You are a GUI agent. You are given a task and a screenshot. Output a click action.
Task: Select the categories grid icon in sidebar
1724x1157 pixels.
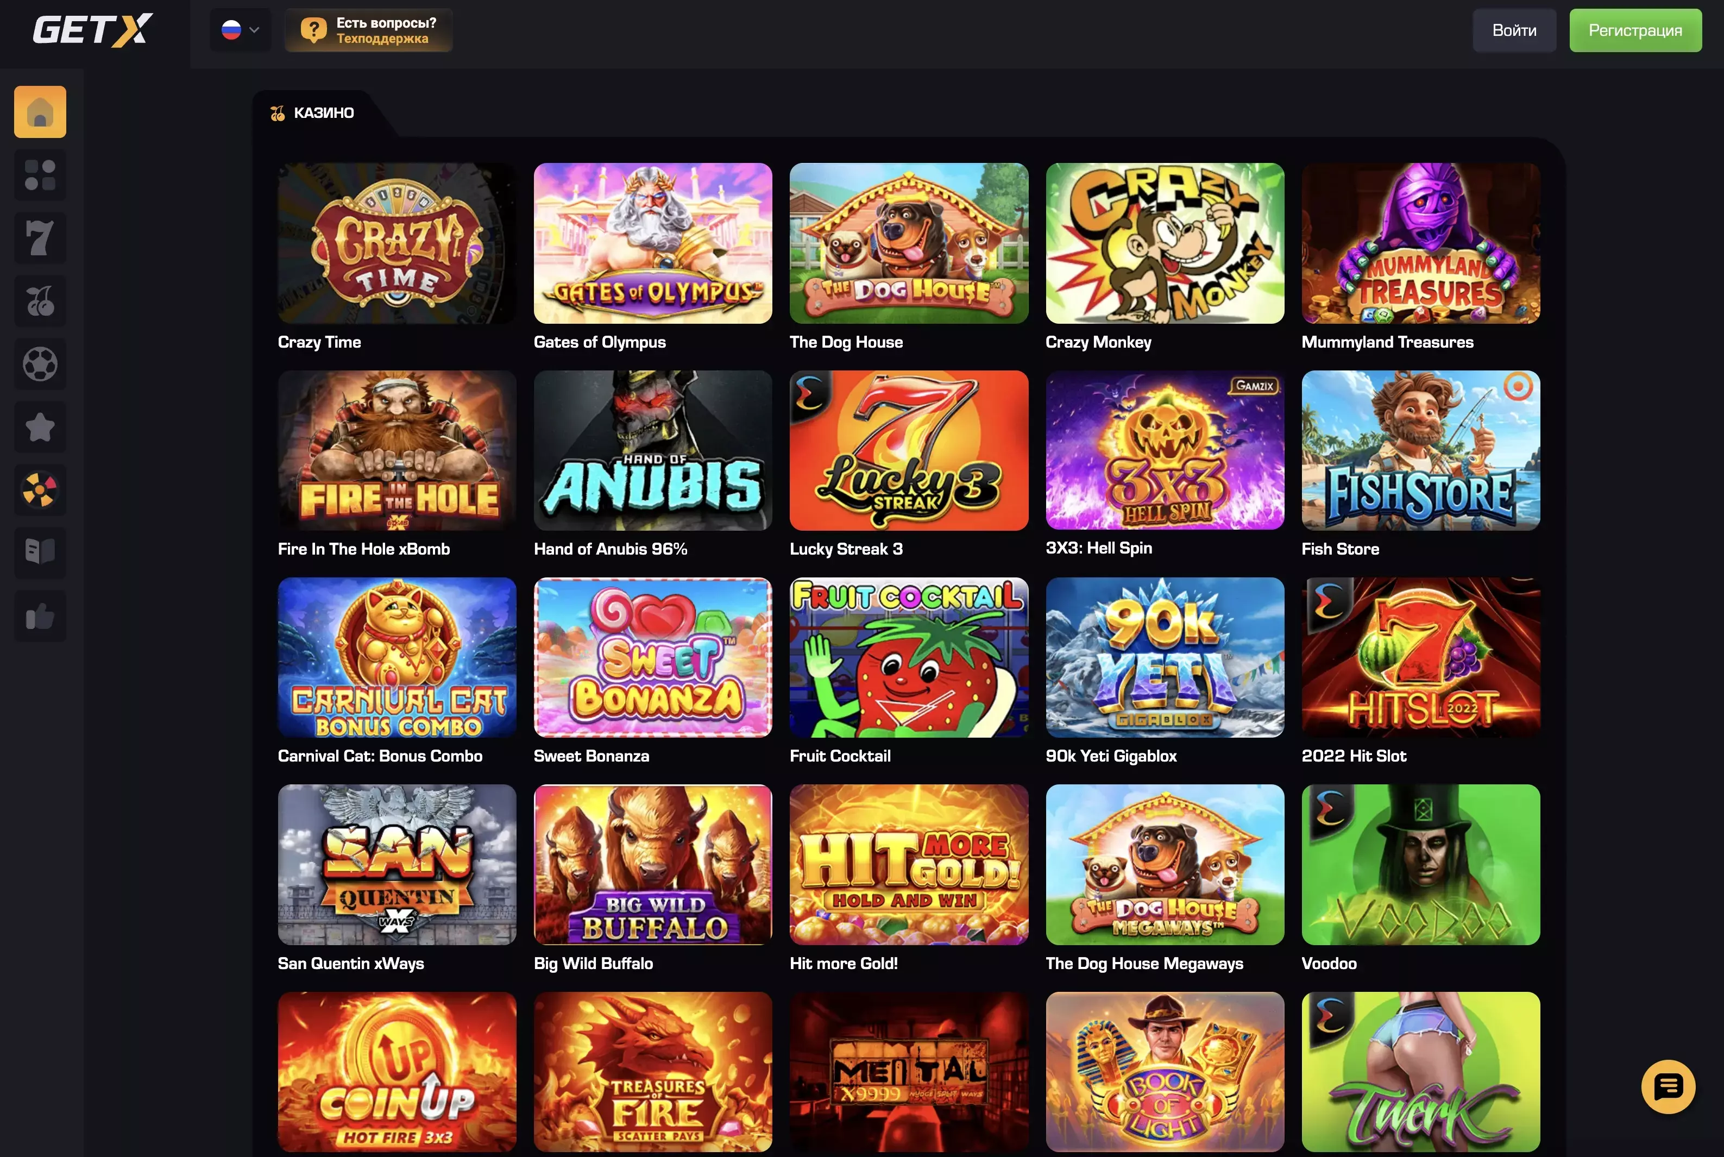click(x=40, y=175)
